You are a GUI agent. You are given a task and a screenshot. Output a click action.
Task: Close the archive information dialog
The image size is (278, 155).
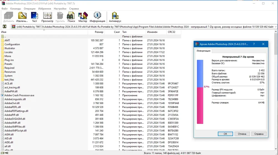click(263, 44)
